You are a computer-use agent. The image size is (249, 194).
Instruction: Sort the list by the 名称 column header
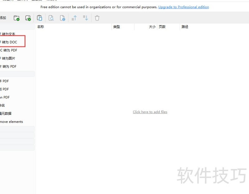41,27
